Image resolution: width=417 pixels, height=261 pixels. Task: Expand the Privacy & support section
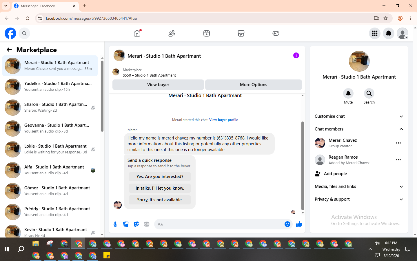[359, 199]
